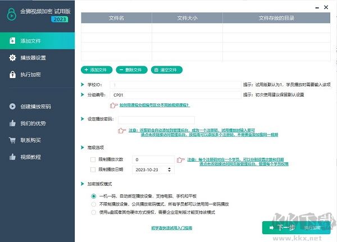Click the + 添加文件 button
The height and width of the screenshot is (242, 337).
97,70
